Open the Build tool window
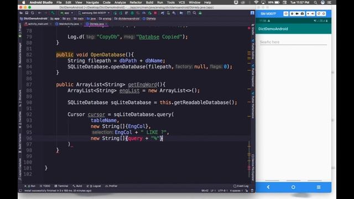354x199 pixels. [x=77, y=186]
